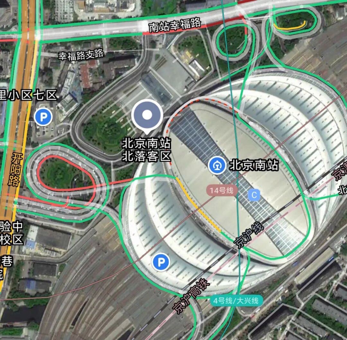Select the 4号线/大兴线 line badge
The height and width of the screenshot is (340, 347).
click(x=236, y=301)
